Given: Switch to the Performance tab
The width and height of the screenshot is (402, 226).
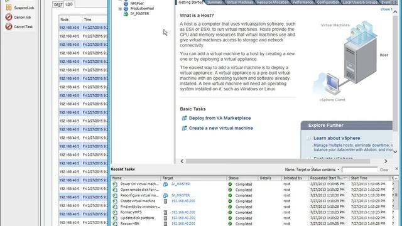Looking at the screenshot, I should [x=303, y=3].
